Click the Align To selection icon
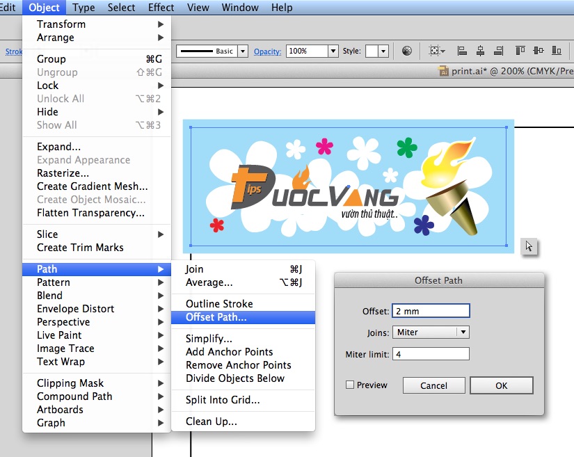This screenshot has width=574, height=457. (437, 51)
